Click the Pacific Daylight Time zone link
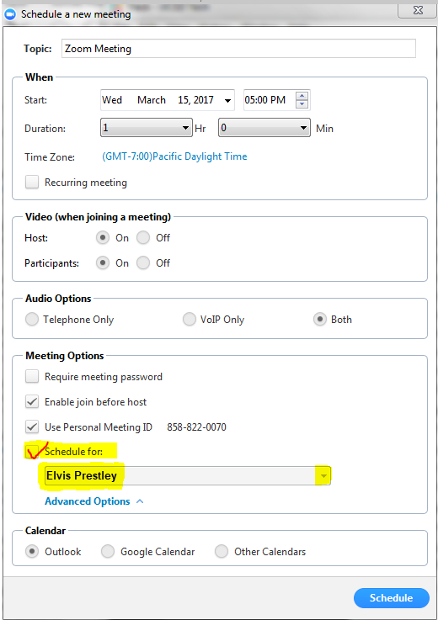 click(174, 156)
